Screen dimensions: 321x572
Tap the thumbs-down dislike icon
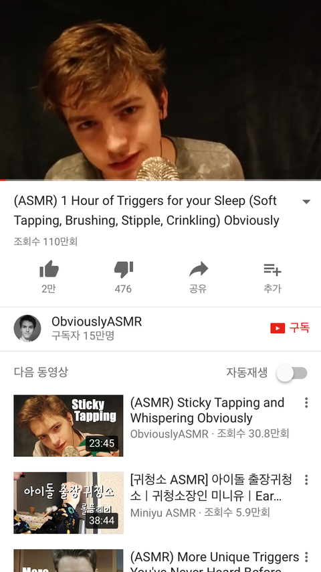[124, 269]
